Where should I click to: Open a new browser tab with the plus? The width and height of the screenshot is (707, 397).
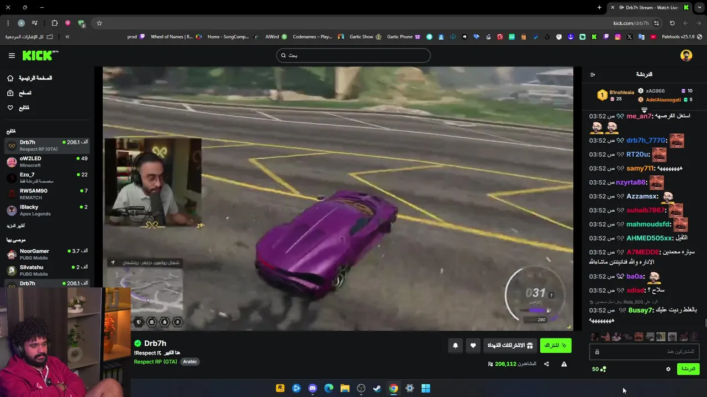coord(599,7)
